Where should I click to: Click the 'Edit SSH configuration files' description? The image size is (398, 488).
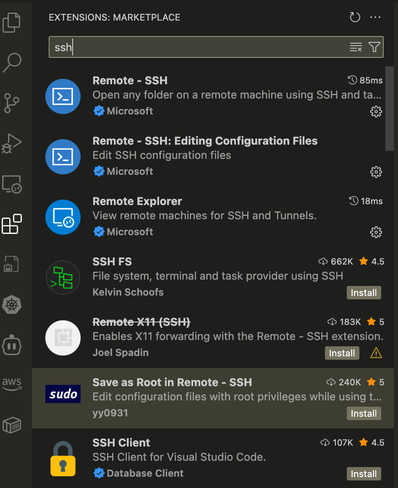pyautogui.click(x=162, y=155)
